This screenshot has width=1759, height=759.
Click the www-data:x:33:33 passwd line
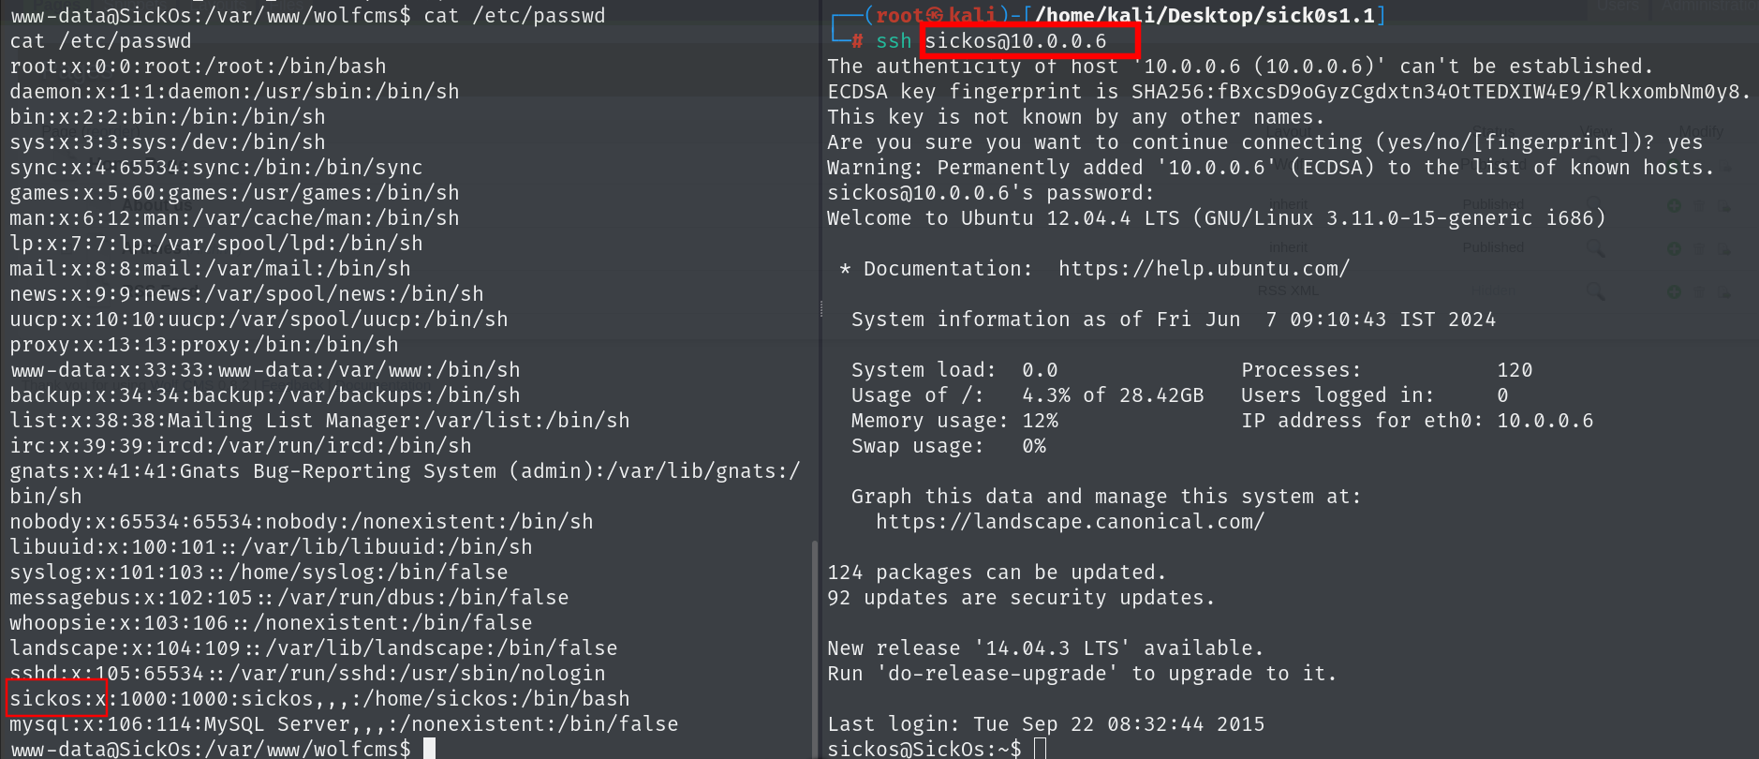pyautogui.click(x=265, y=370)
